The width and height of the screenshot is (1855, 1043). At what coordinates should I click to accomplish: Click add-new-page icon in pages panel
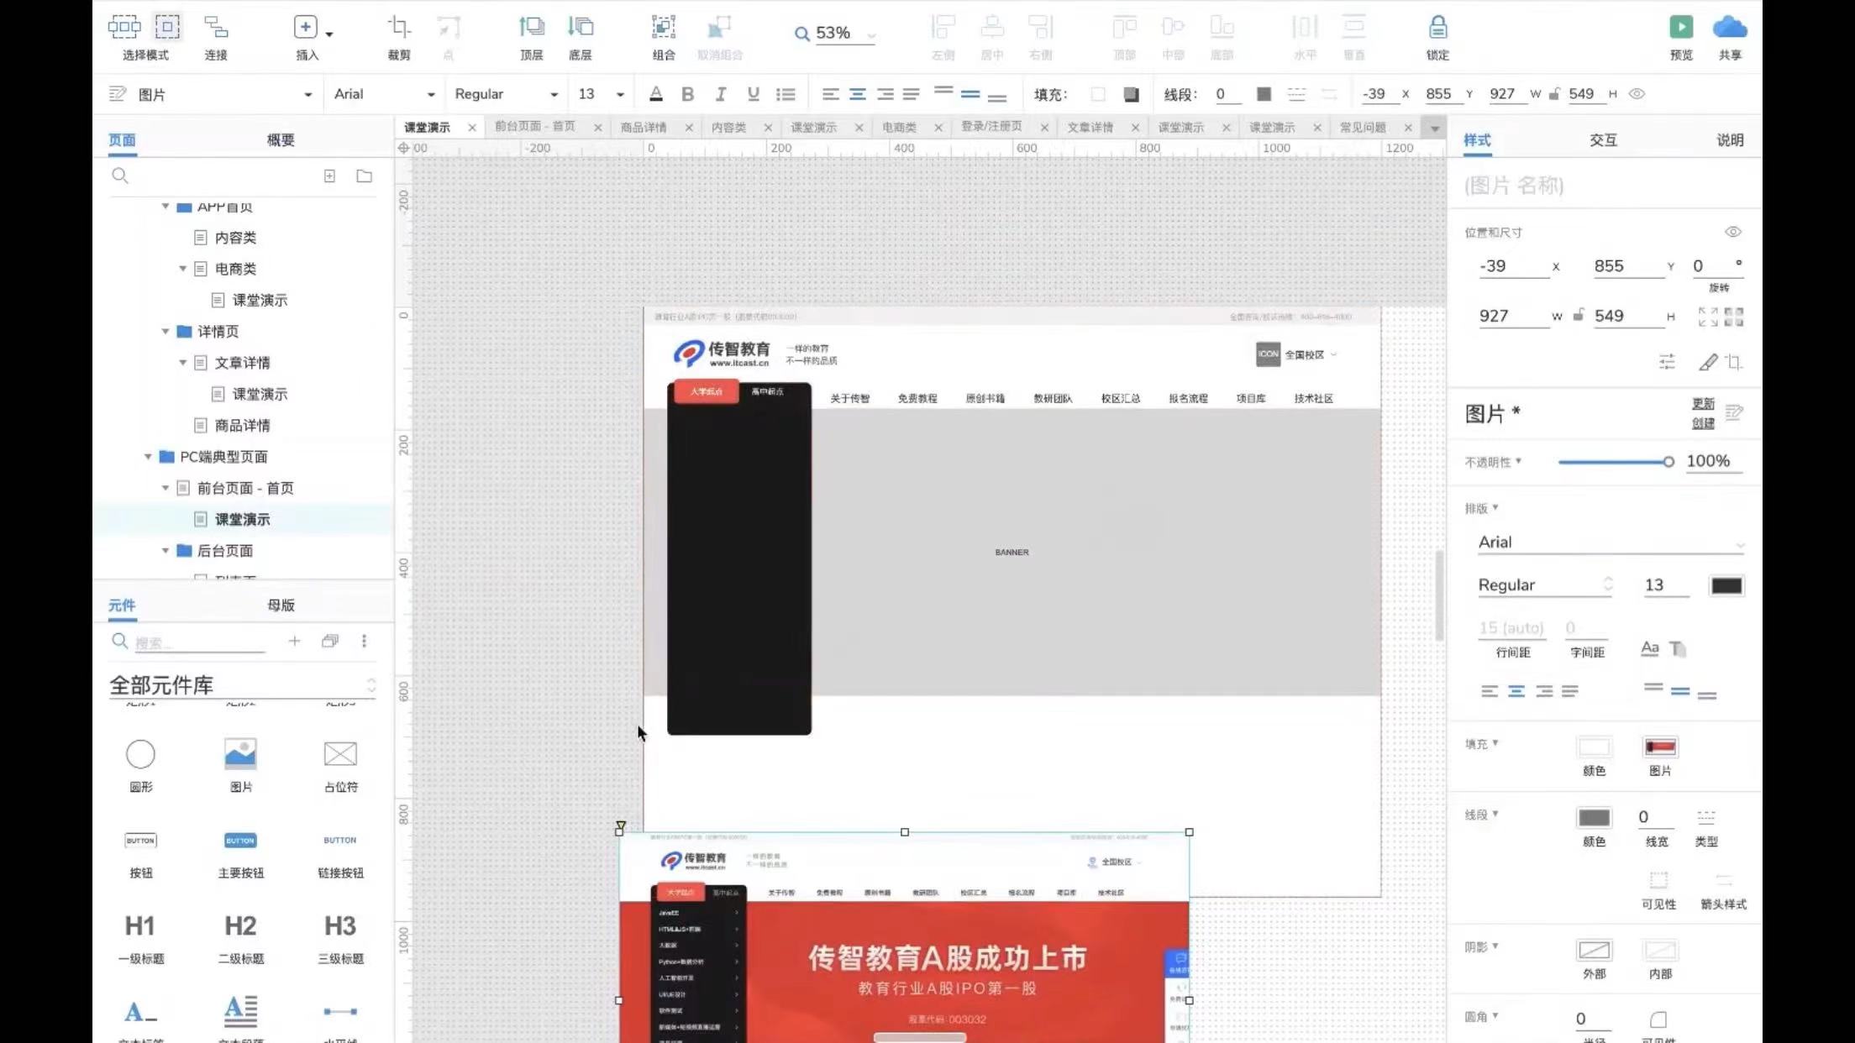pos(329,176)
